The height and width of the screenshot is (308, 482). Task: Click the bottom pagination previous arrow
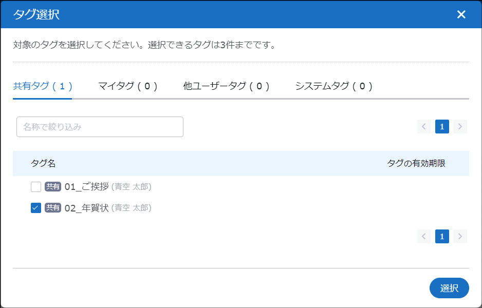(x=424, y=236)
